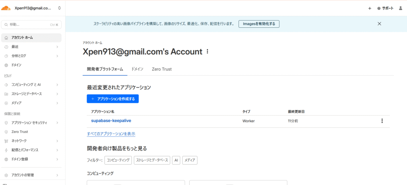Toggle the ストレージとデータベース filter chip

coord(152,160)
